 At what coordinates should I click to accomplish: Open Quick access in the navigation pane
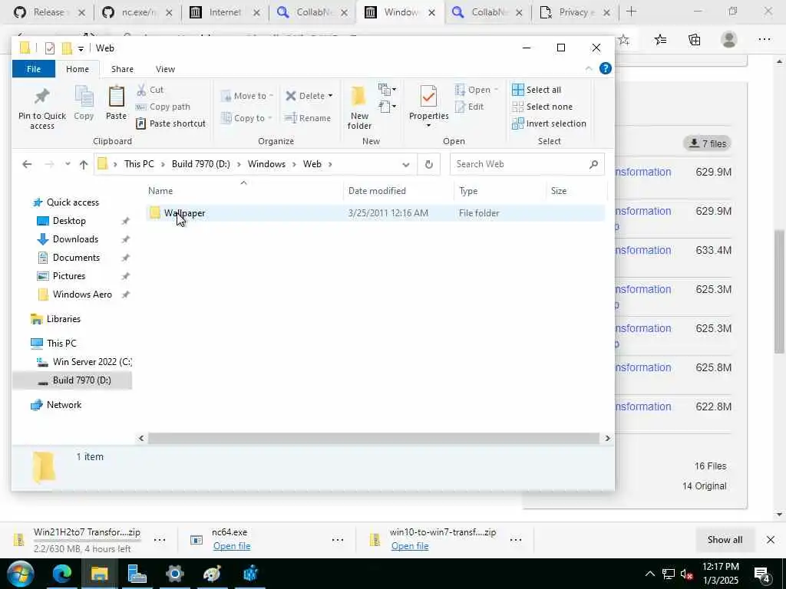65,202
